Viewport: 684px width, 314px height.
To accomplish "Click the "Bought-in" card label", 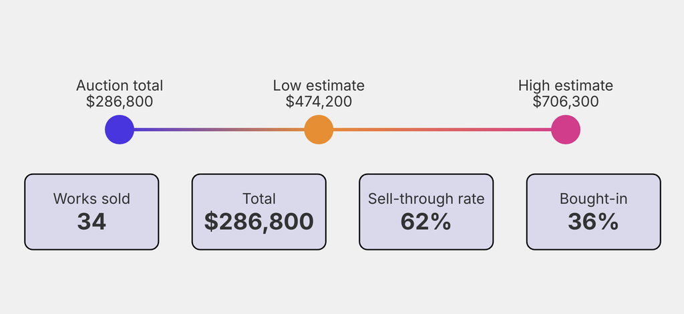I will (x=594, y=199).
